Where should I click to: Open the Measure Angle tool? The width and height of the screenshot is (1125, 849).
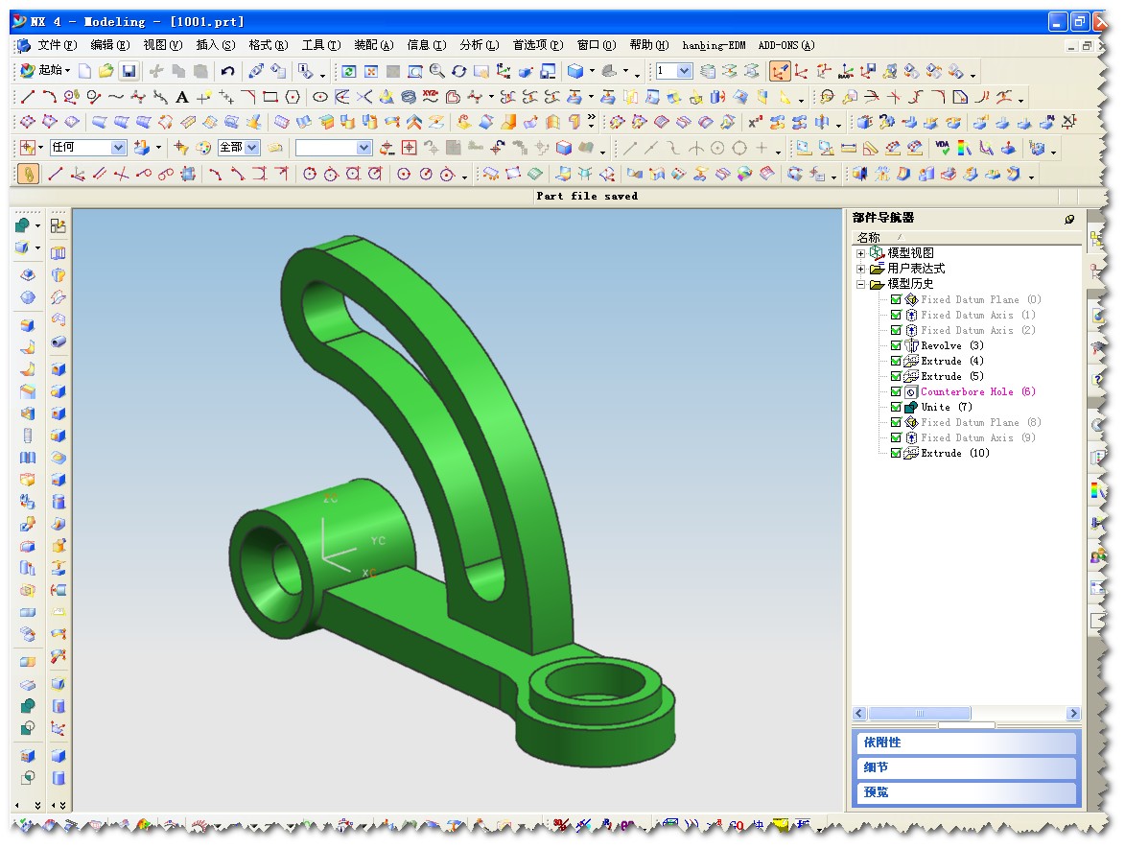click(870, 148)
